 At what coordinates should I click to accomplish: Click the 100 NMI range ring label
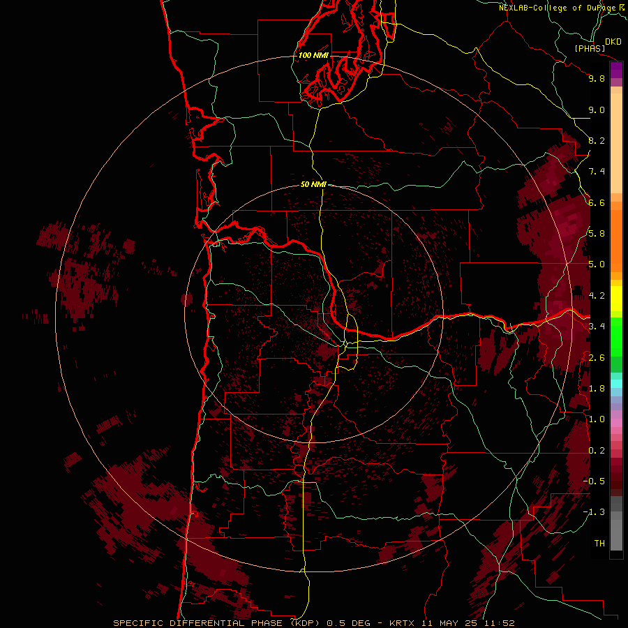(313, 55)
